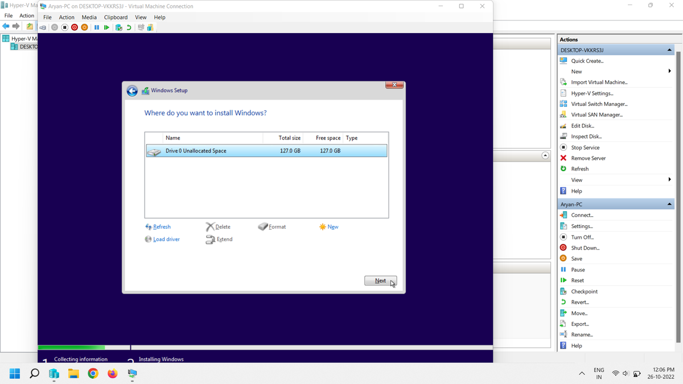Open ENG IN language indicator

point(599,374)
